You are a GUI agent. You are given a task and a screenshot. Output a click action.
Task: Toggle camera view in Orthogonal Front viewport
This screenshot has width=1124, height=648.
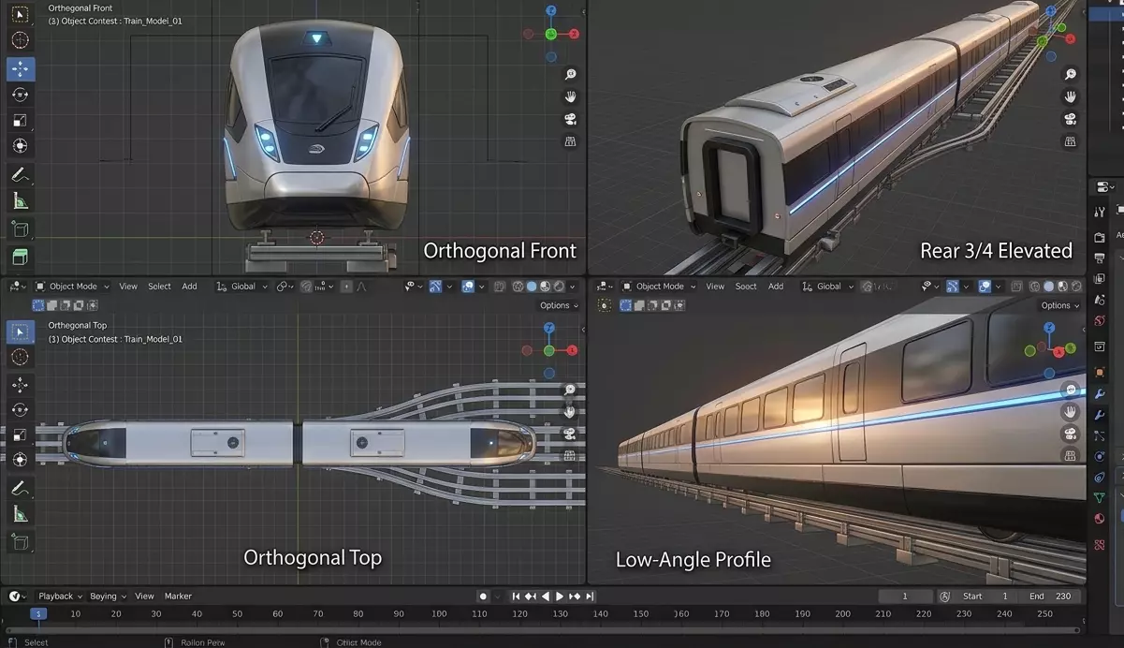[570, 119]
